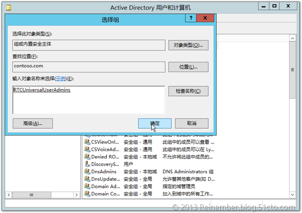
Task: Select the DnsUpdate... group icon
Action: pos(87,179)
